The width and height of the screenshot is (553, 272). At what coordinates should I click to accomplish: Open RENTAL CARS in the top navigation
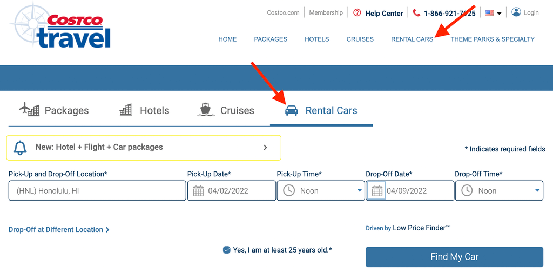click(x=412, y=39)
